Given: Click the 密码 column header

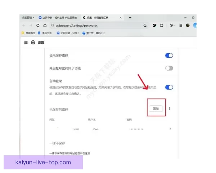Looking at the screenshot, I should pyautogui.click(x=129, y=120).
